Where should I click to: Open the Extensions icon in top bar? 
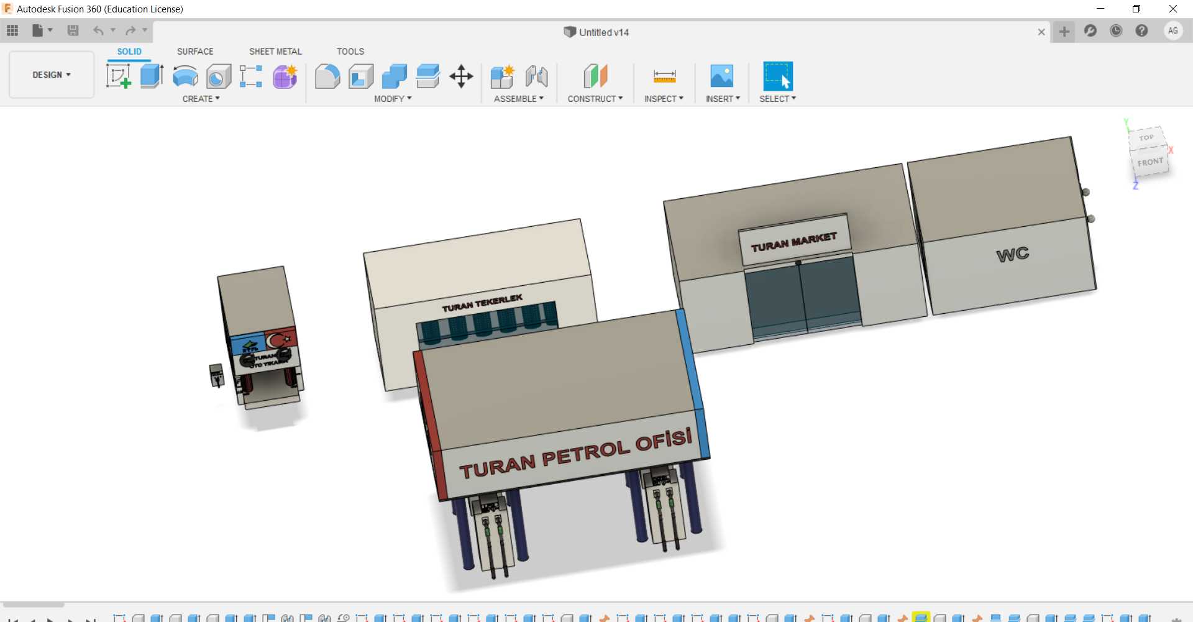[1090, 30]
